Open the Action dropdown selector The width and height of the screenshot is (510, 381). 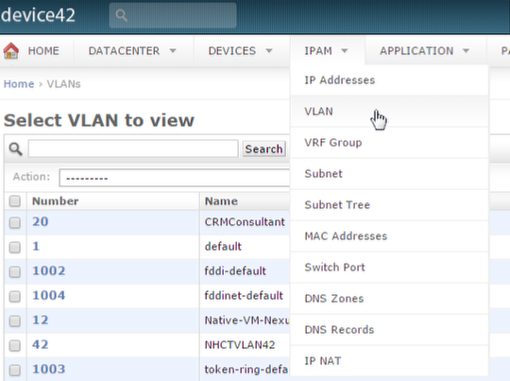tap(175, 178)
